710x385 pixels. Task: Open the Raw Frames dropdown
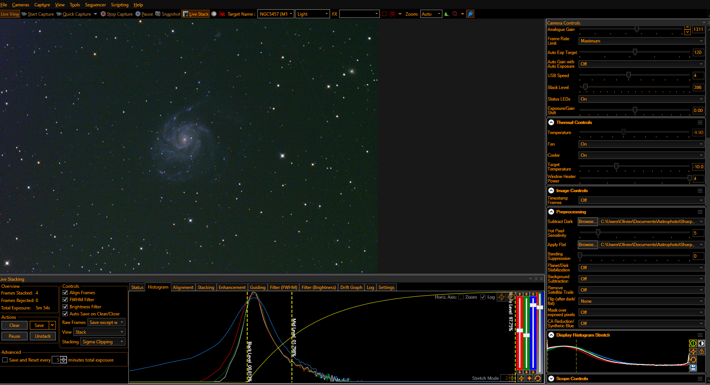click(x=106, y=322)
